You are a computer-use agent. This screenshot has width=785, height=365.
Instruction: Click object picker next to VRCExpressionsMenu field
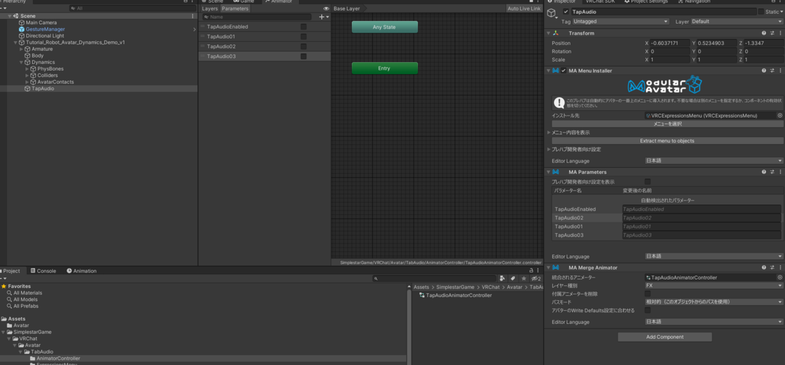(780, 116)
